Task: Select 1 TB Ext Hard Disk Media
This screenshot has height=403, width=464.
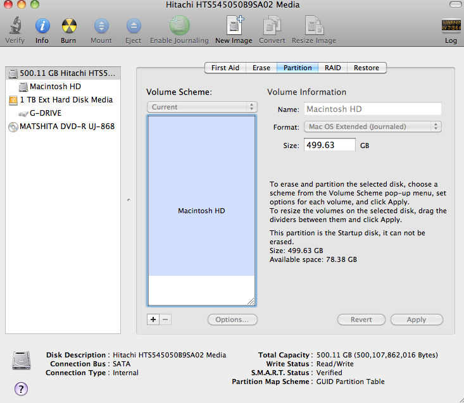Action: click(63, 99)
